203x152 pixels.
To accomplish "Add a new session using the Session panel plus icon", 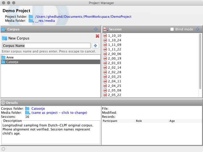I will coord(198,29).
